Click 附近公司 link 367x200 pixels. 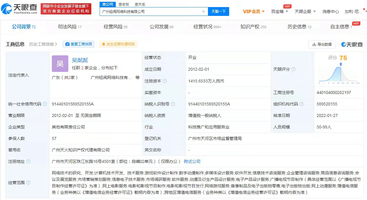192,161
